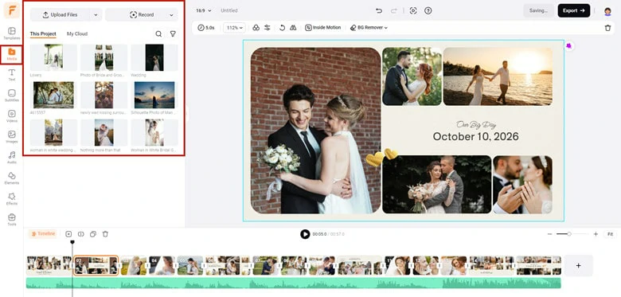This screenshot has width=621, height=297.
Task: Flip the selected image
Action: pyautogui.click(x=293, y=28)
